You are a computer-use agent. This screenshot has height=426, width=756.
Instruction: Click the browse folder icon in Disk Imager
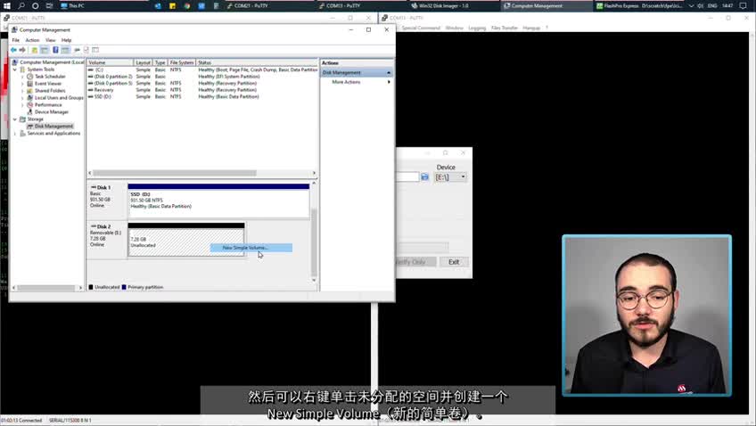(x=425, y=177)
